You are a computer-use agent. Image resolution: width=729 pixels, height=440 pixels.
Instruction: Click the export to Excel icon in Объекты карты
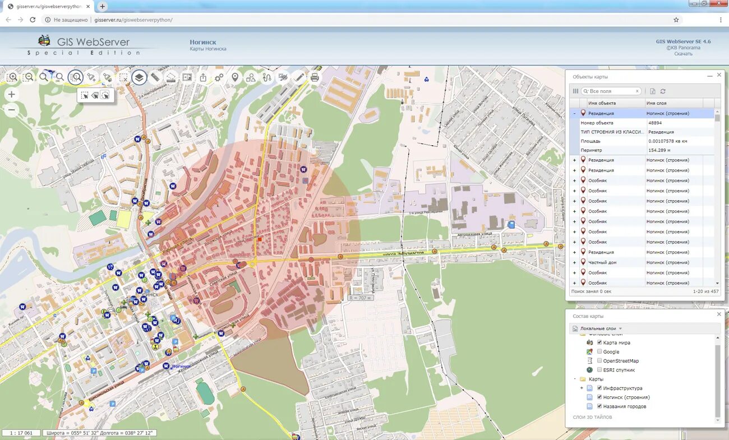653,91
